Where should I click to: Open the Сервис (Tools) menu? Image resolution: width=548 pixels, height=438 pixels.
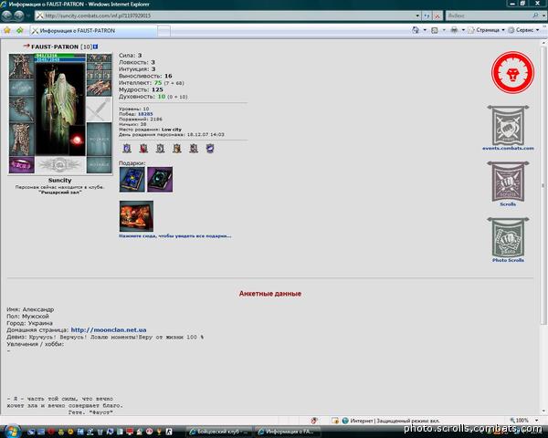click(523, 30)
